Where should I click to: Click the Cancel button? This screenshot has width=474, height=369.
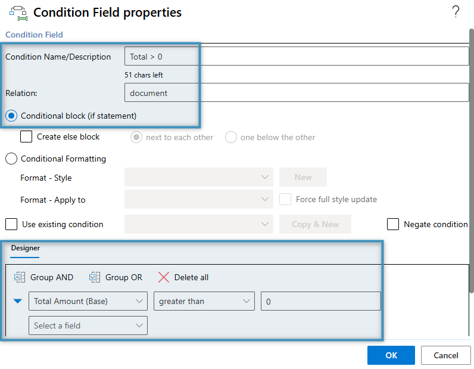446,355
